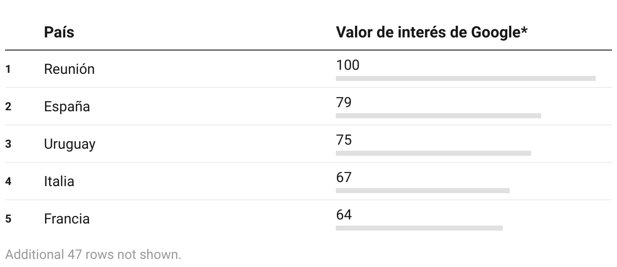Select the Uruguay country cell
The height and width of the screenshot is (267, 617).
coord(70,144)
